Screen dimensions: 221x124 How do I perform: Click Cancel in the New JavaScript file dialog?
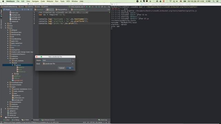coord(61,68)
